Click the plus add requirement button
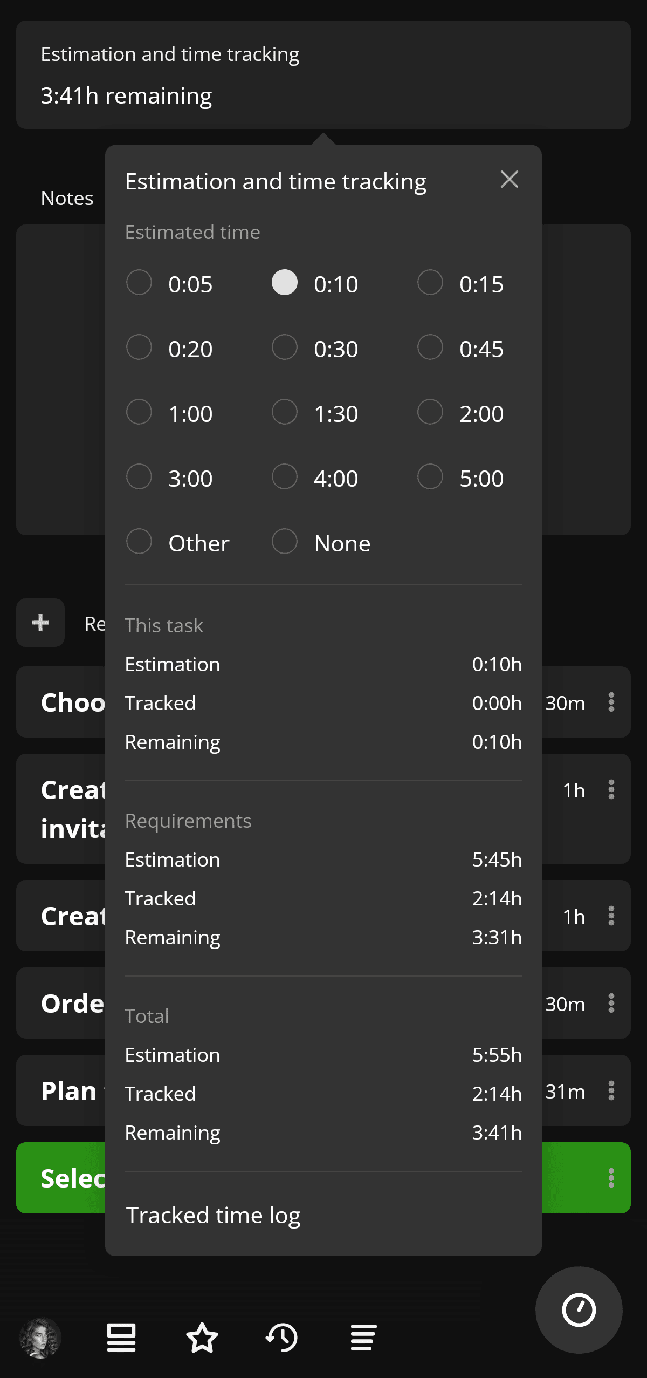 pos(40,623)
